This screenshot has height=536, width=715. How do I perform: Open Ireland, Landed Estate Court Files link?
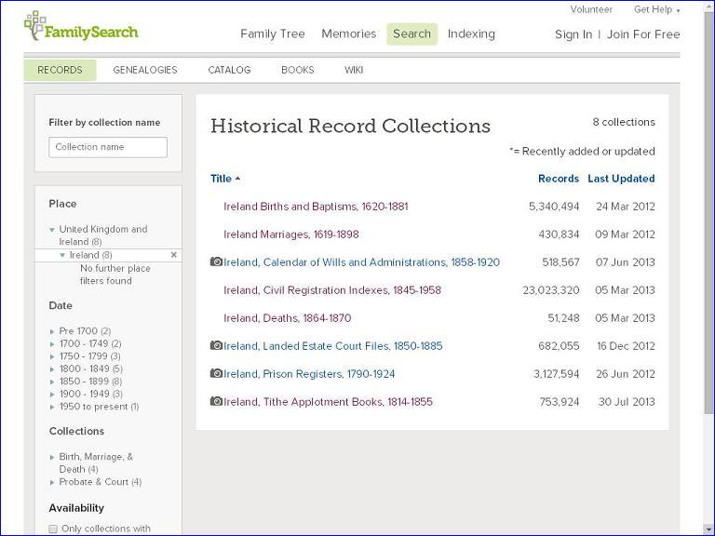[x=333, y=346]
